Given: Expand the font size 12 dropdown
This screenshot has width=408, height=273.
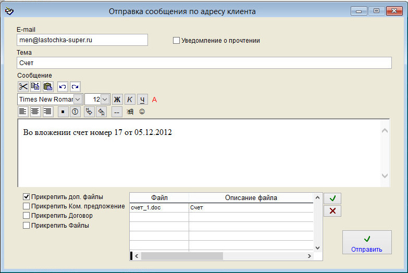Looking at the screenshot, I should (104, 99).
